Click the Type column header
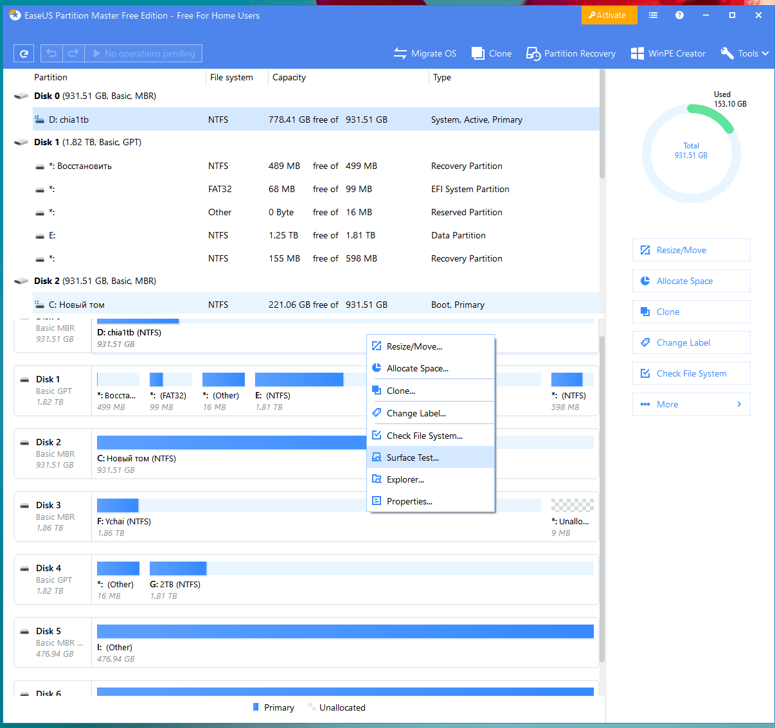The height and width of the screenshot is (728, 775). pos(442,77)
